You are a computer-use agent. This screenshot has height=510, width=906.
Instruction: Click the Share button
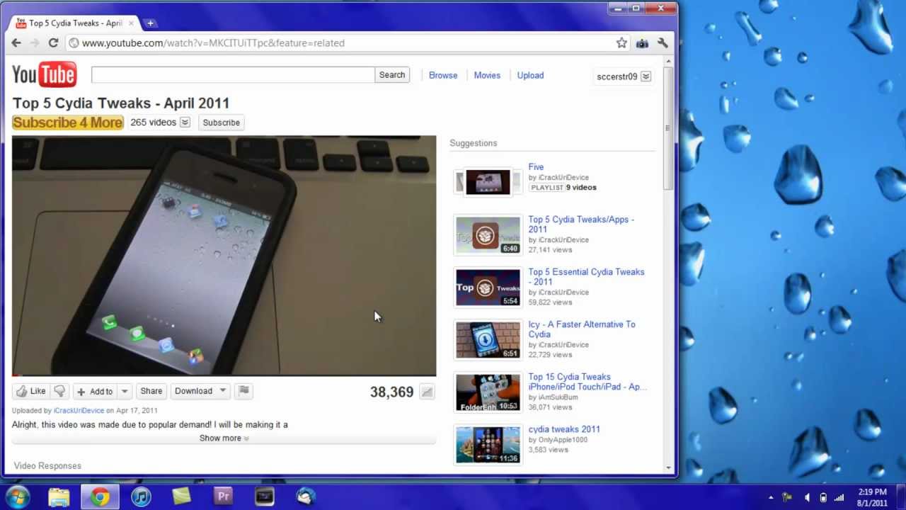tap(151, 391)
